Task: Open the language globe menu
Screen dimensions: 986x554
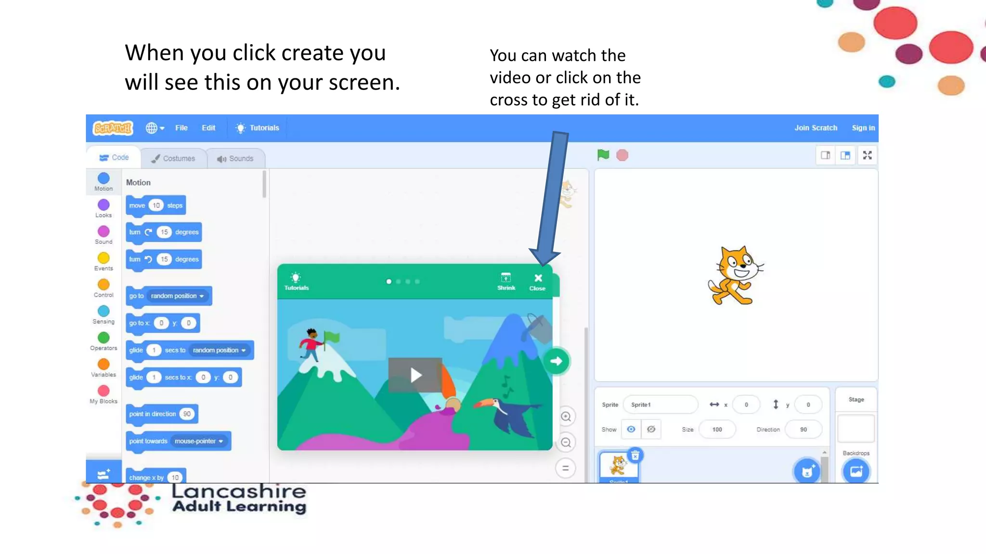Action: pyautogui.click(x=155, y=128)
